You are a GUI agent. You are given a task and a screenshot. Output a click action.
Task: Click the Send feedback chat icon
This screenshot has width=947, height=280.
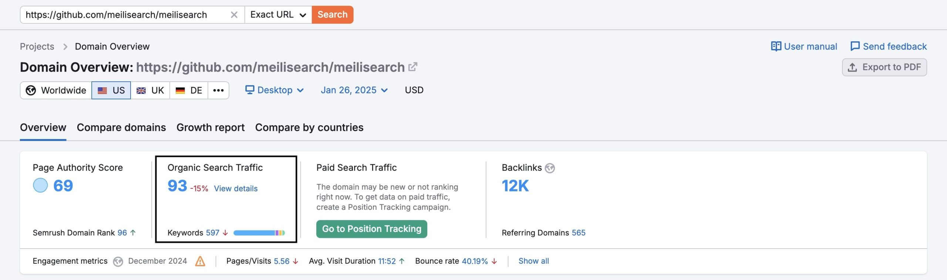[855, 47]
